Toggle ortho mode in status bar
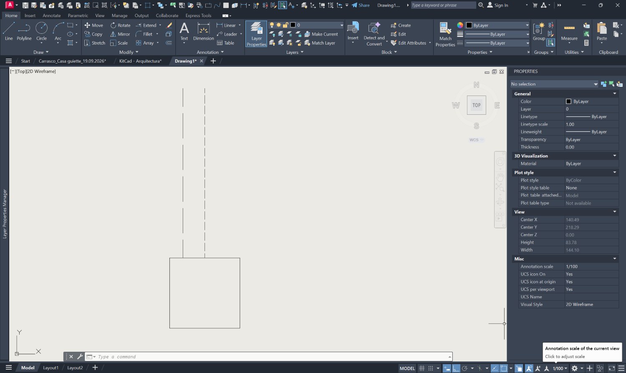This screenshot has height=373, width=626. tap(456, 368)
